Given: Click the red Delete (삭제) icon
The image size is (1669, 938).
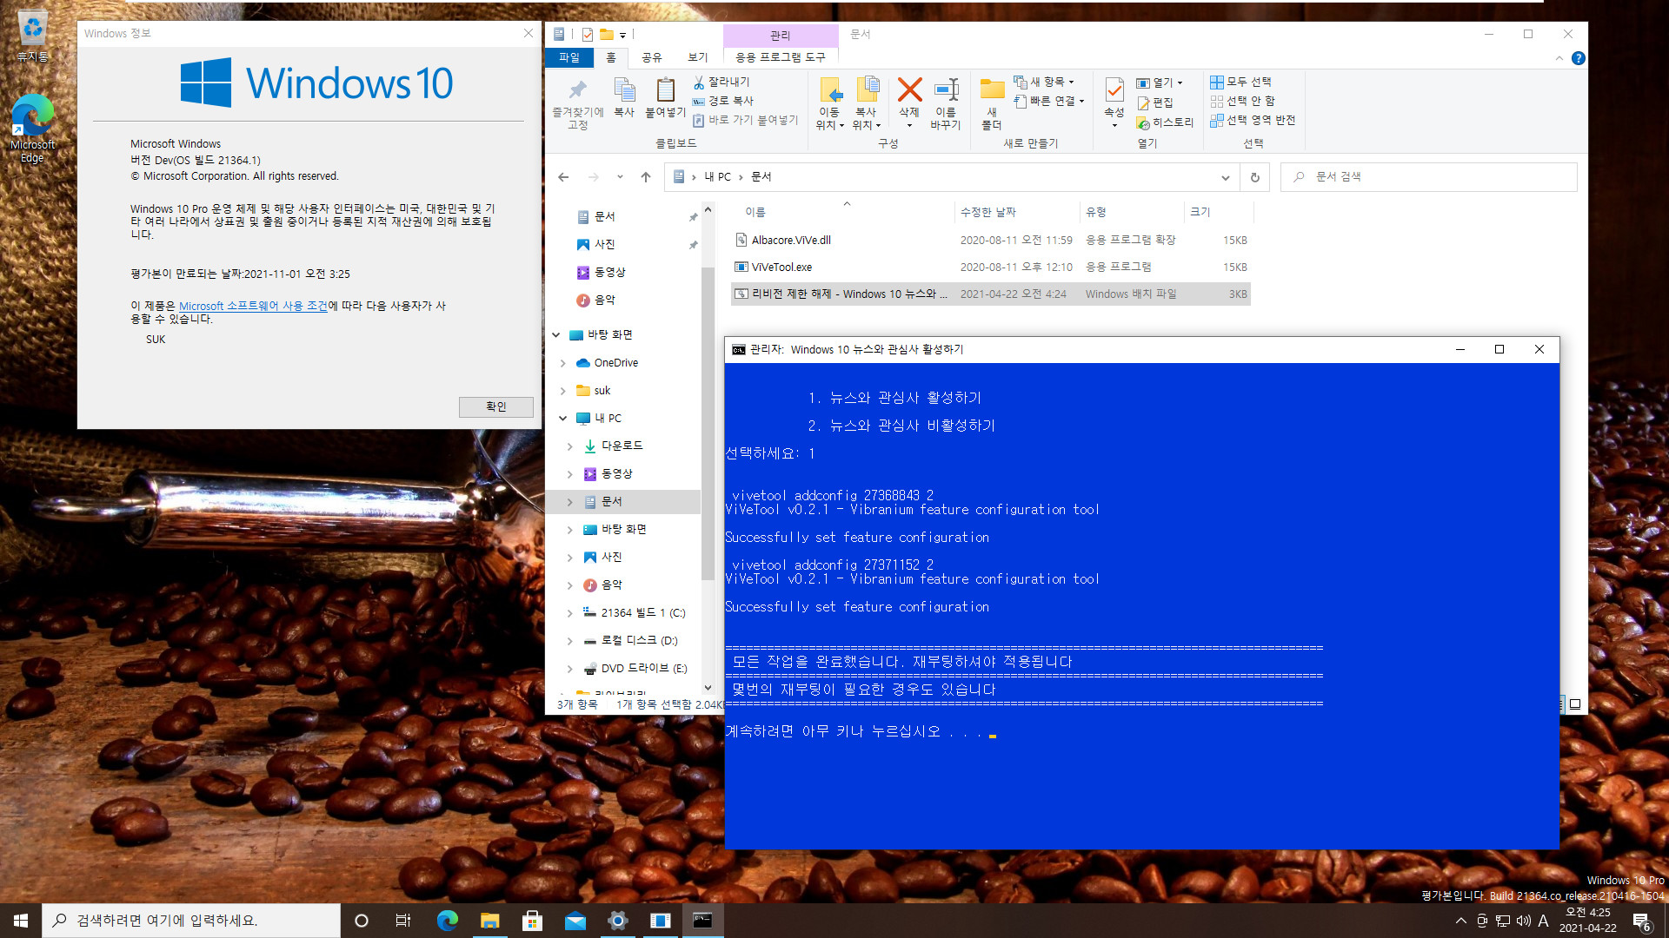Looking at the screenshot, I should coord(909,90).
